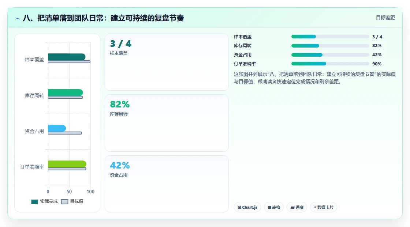This screenshot has width=410, height=227.
Task: Select the 82% 库存周转 data card
Action: [x=167, y=123]
